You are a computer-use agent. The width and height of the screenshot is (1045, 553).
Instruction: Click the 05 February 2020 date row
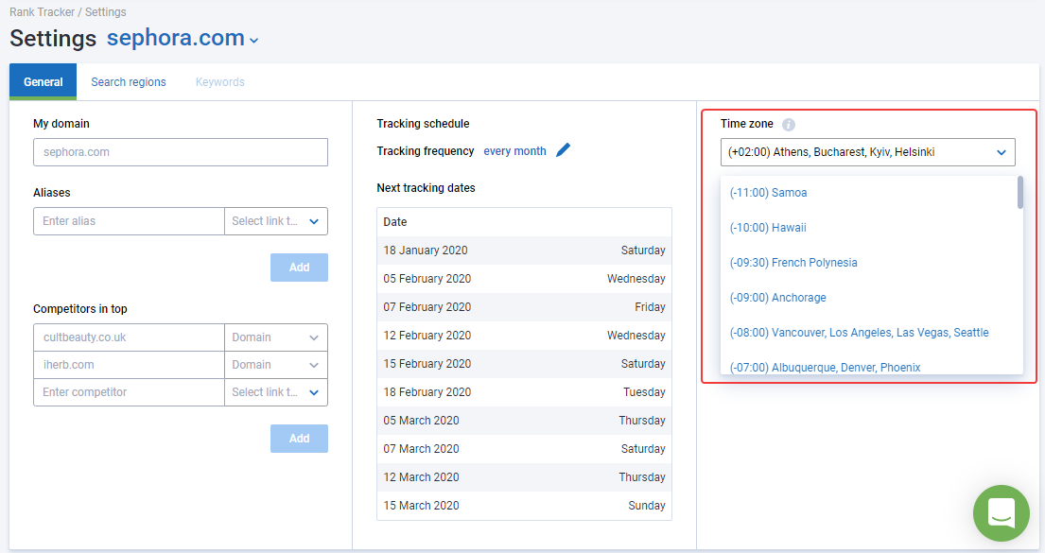[x=524, y=279]
